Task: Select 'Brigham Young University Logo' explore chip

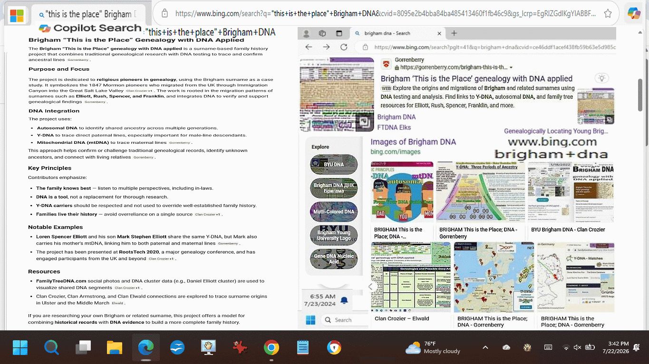Action: pos(334,235)
